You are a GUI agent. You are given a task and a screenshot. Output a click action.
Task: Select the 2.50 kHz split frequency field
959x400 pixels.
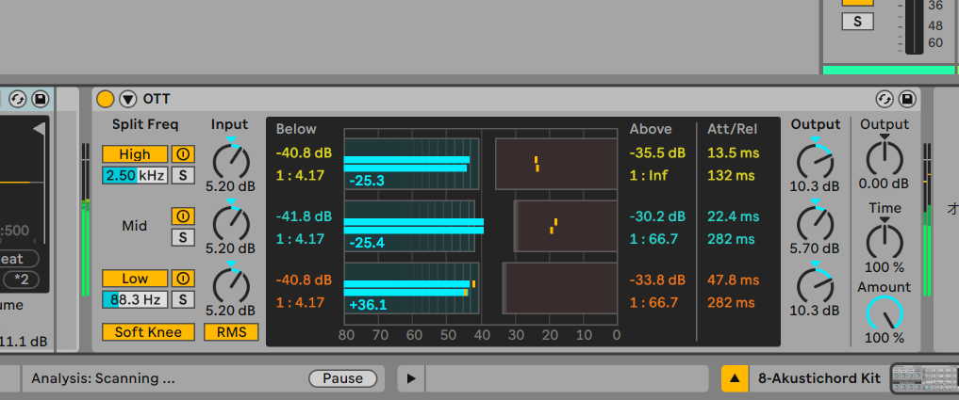pyautogui.click(x=135, y=176)
